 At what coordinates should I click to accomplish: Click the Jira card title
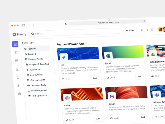[x=62, y=65]
